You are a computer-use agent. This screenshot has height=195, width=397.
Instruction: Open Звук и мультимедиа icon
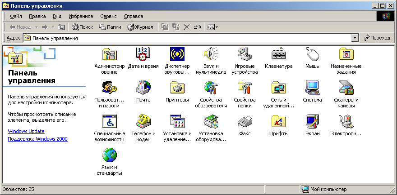click(211, 54)
